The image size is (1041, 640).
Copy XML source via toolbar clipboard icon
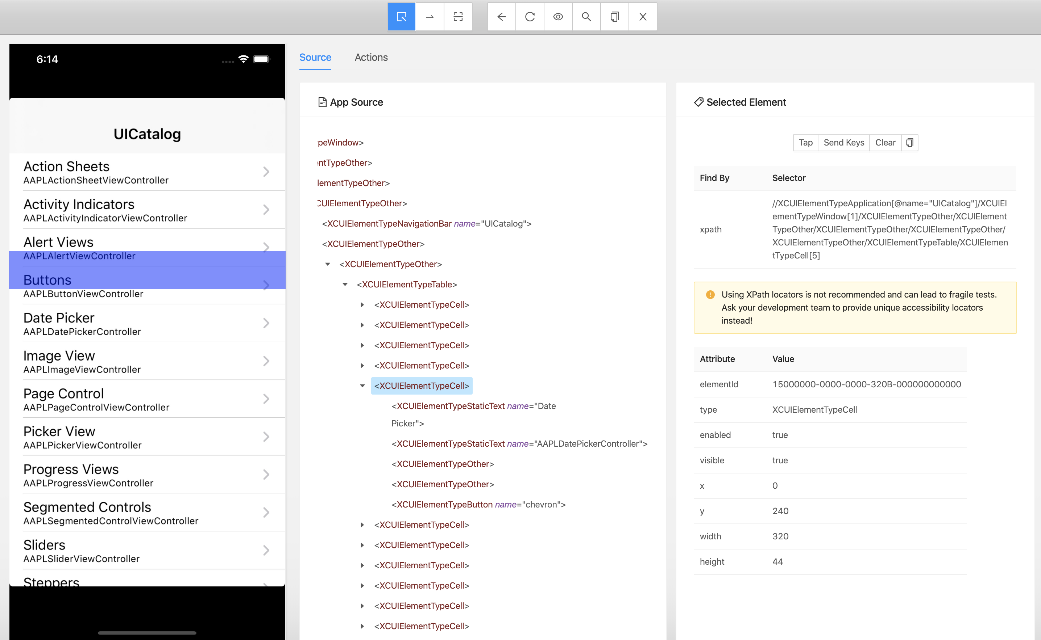tap(615, 17)
